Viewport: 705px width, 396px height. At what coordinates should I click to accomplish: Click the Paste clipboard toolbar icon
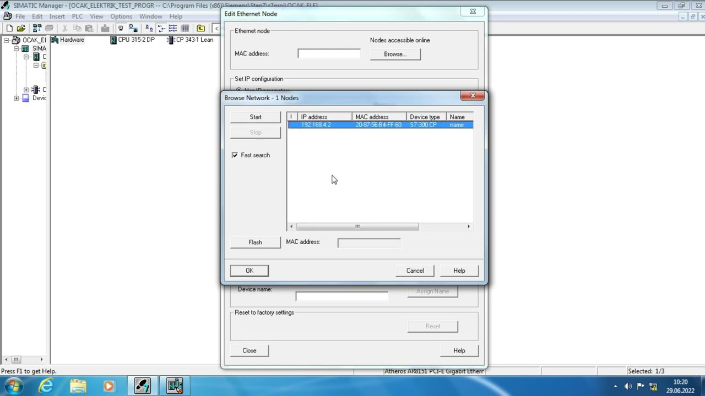click(x=89, y=29)
